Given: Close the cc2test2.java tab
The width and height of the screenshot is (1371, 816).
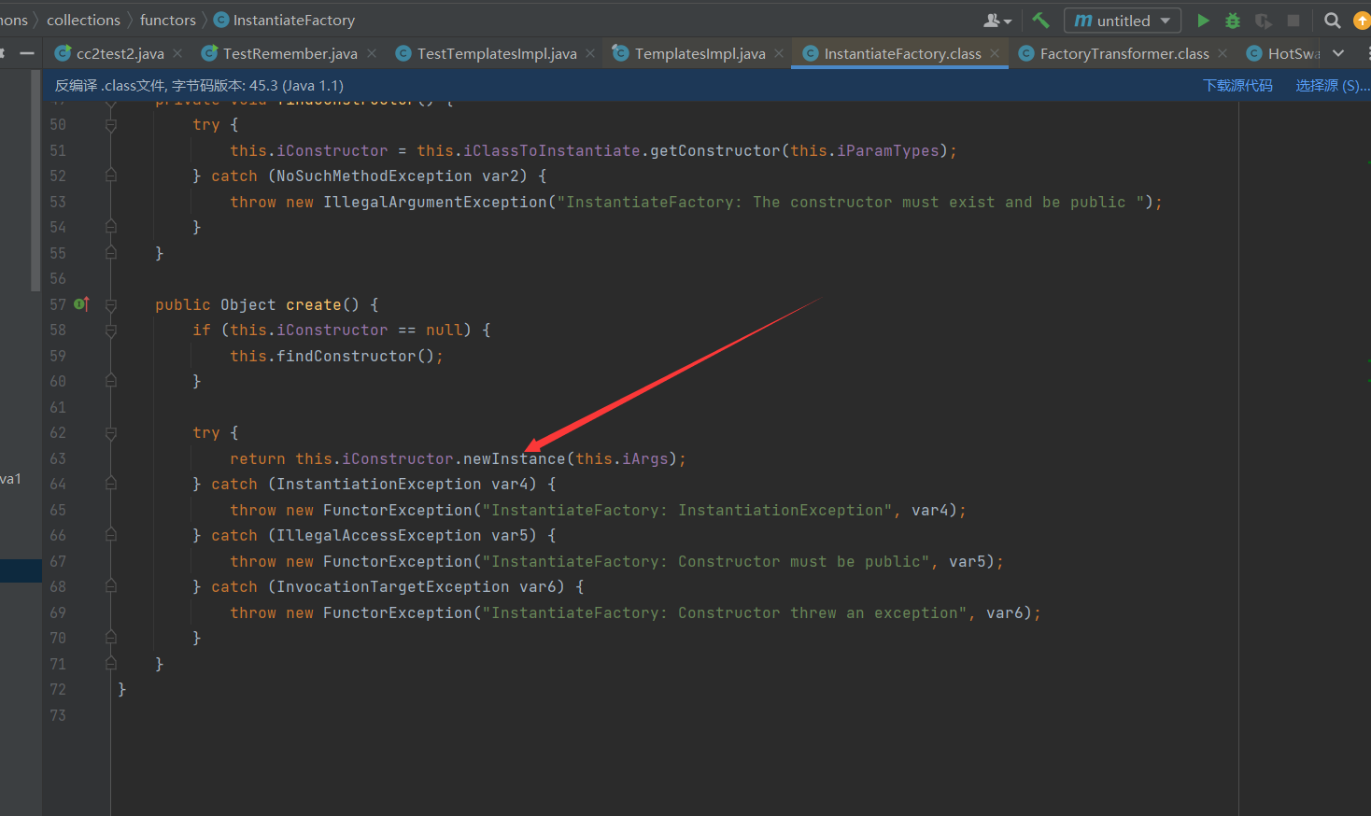Looking at the screenshot, I should click(x=177, y=53).
